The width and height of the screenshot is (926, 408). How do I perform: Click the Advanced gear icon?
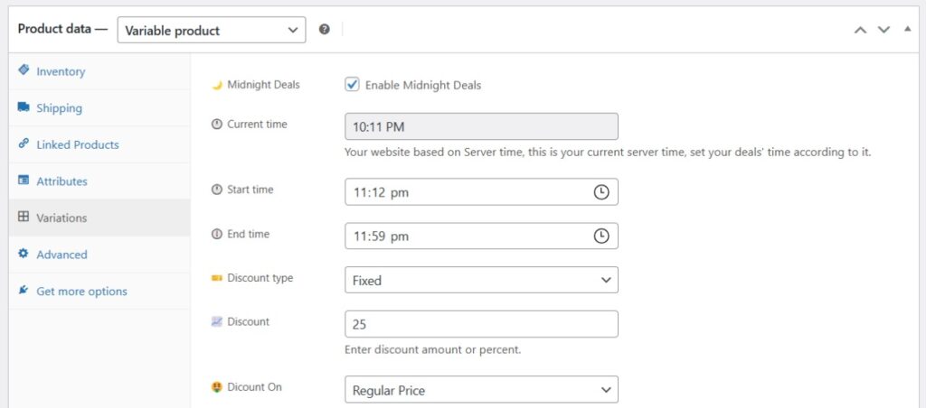point(24,255)
